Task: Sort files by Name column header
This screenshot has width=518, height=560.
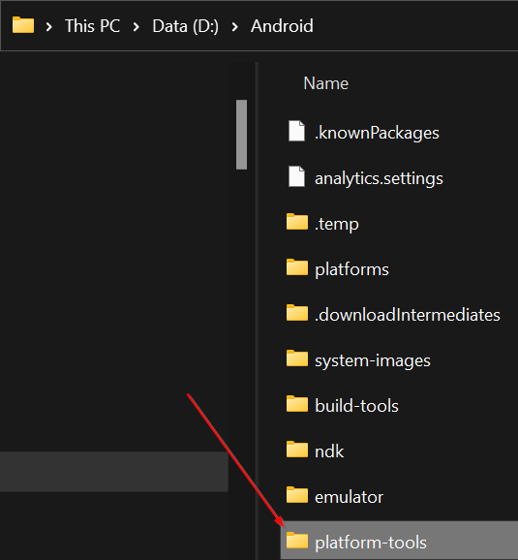Action: pyautogui.click(x=325, y=83)
